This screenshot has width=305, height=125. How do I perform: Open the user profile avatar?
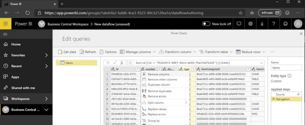[298, 24]
